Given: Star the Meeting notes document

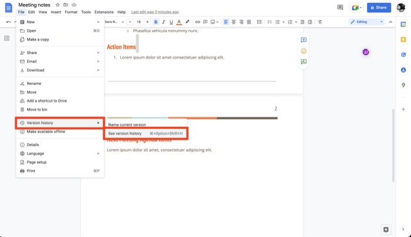Looking at the screenshot, I should [x=58, y=5].
